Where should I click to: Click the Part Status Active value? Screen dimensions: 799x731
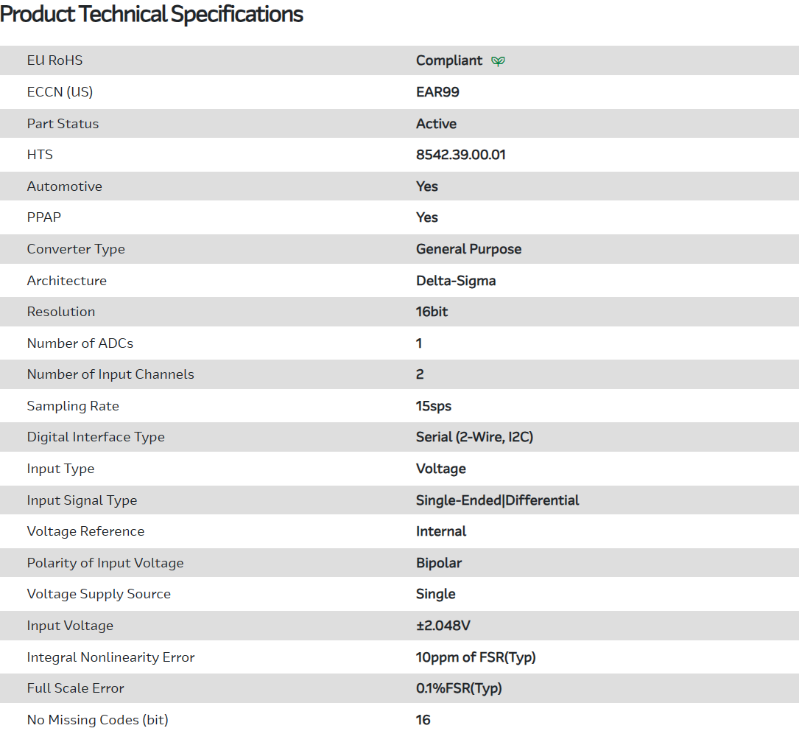[436, 124]
